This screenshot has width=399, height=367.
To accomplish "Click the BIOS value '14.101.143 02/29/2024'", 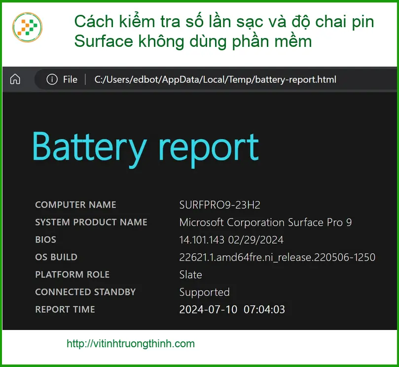I will coord(231,240).
